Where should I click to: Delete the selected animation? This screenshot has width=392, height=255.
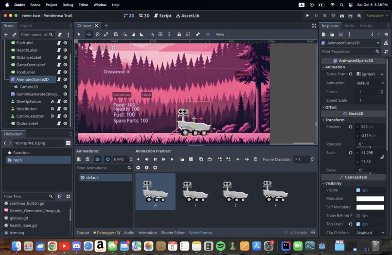coord(88,160)
